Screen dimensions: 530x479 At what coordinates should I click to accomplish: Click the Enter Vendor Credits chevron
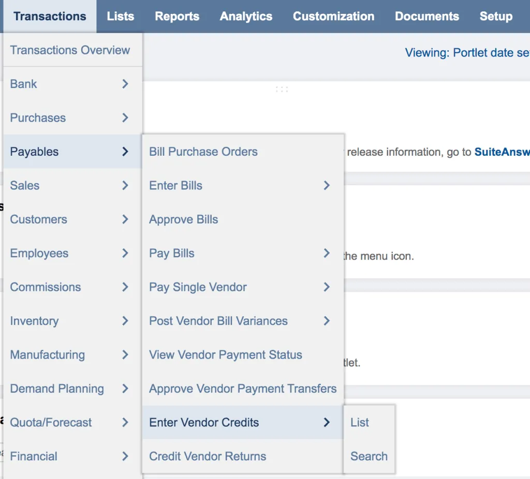327,422
